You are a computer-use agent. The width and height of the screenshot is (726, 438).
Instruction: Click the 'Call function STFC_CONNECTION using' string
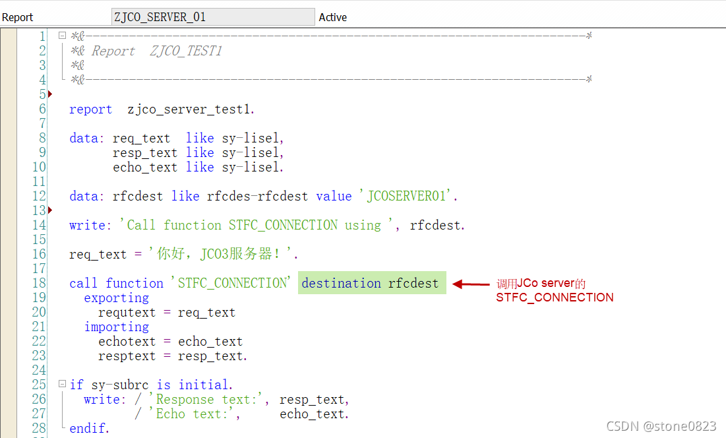[x=257, y=225]
